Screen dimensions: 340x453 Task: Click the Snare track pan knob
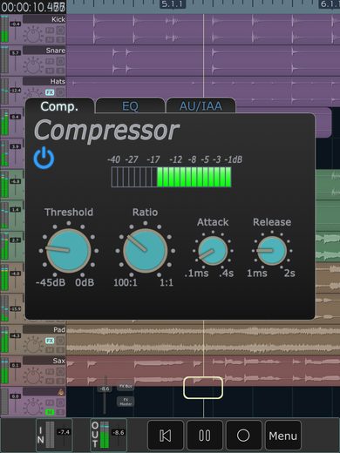click(x=33, y=65)
